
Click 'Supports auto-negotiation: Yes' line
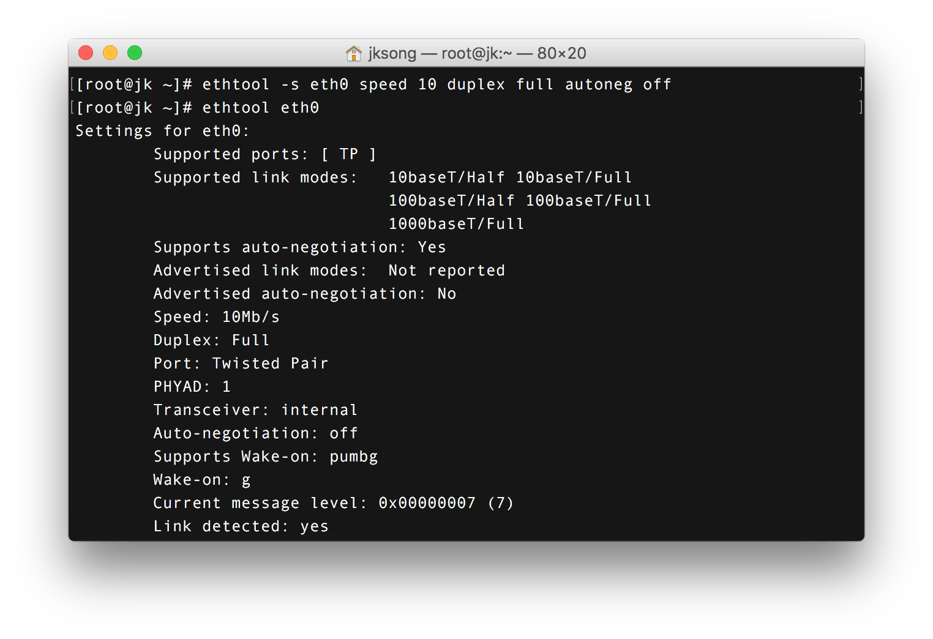(300, 247)
